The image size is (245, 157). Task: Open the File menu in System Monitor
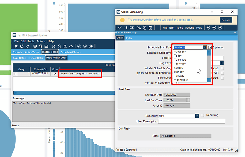[16, 41]
